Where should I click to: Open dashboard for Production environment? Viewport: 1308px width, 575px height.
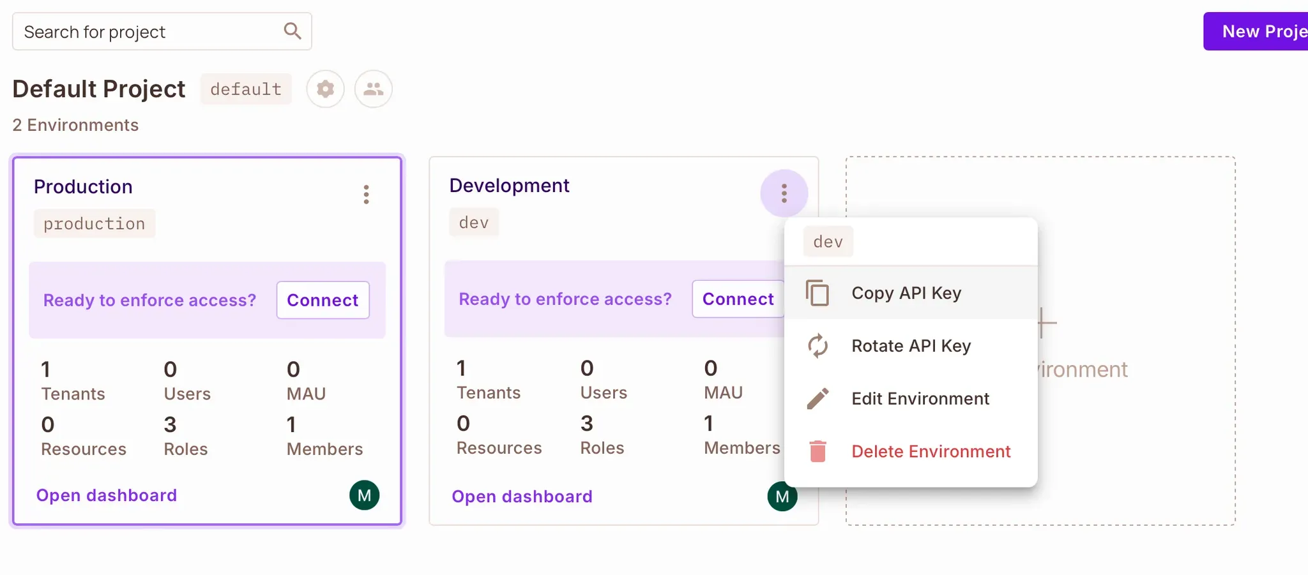tap(107, 495)
